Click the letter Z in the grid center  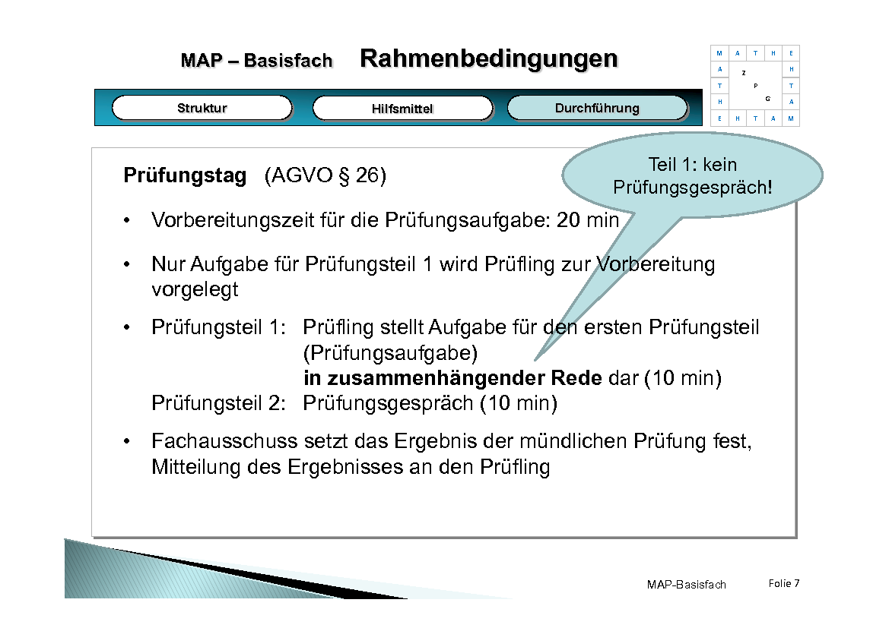pos(743,72)
